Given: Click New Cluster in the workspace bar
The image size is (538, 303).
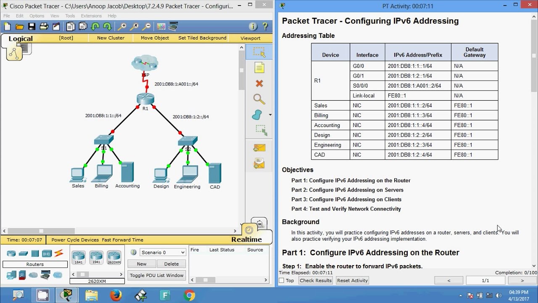Looking at the screenshot, I should pyautogui.click(x=111, y=38).
